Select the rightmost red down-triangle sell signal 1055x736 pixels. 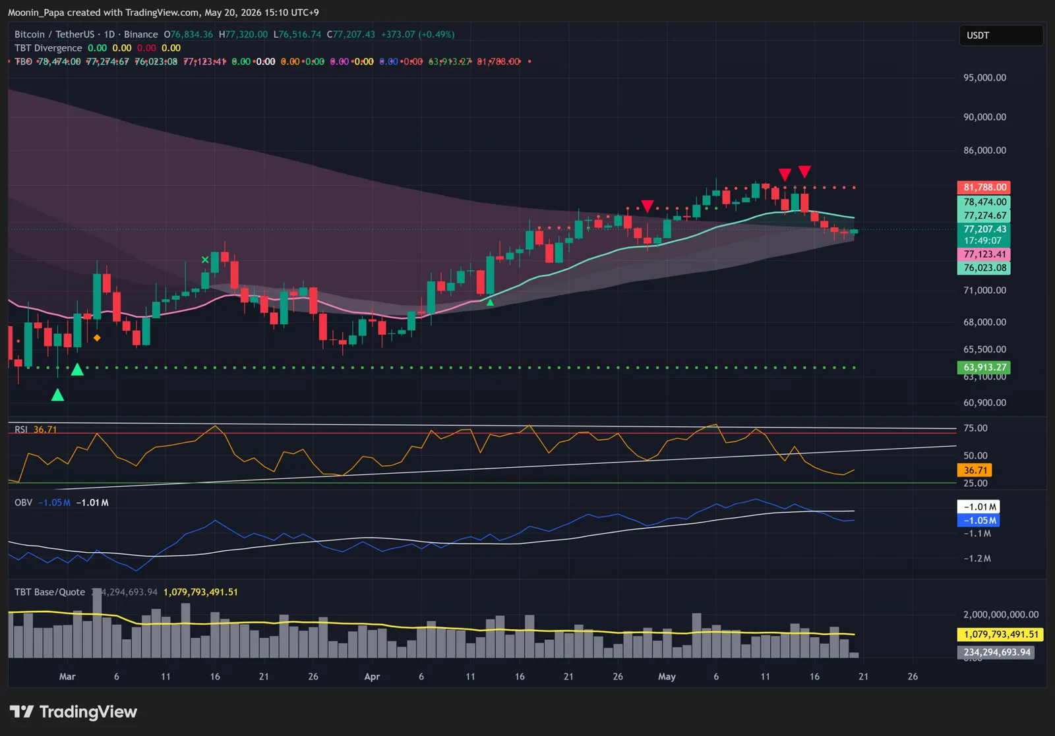point(804,172)
